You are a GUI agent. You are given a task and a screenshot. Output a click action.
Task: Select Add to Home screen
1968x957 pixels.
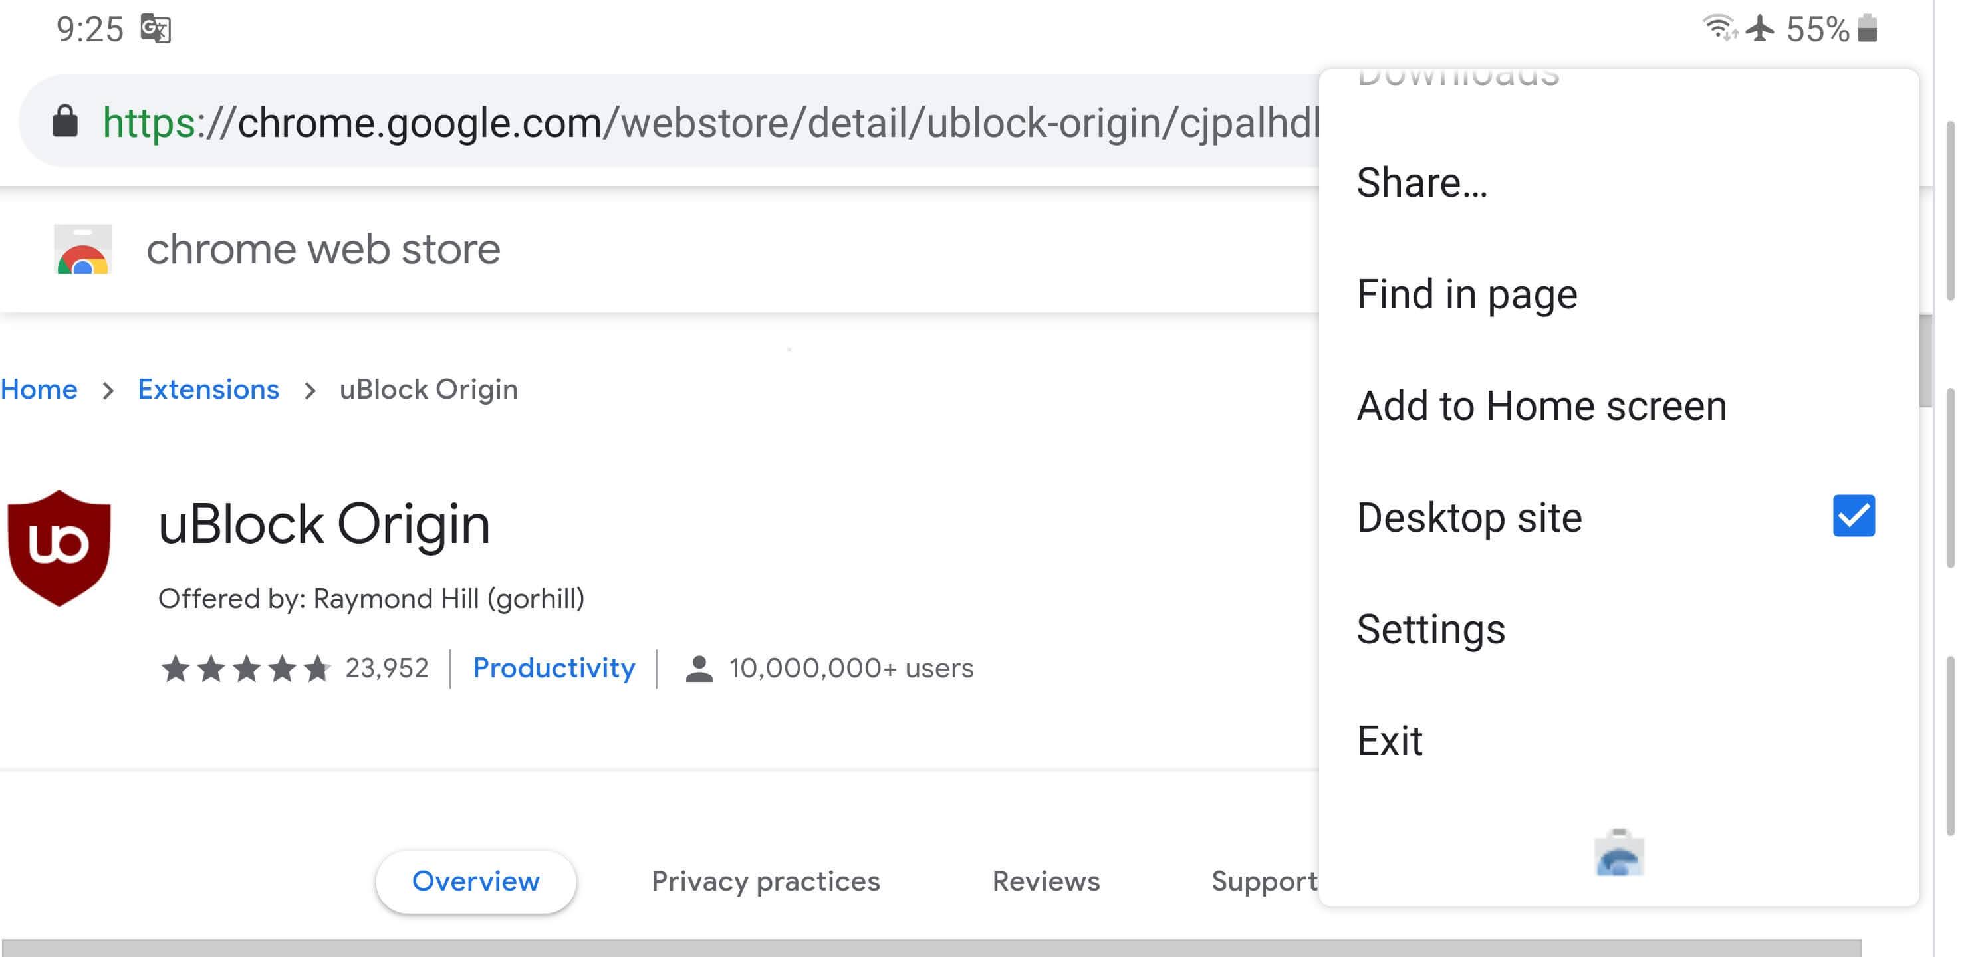1541,405
